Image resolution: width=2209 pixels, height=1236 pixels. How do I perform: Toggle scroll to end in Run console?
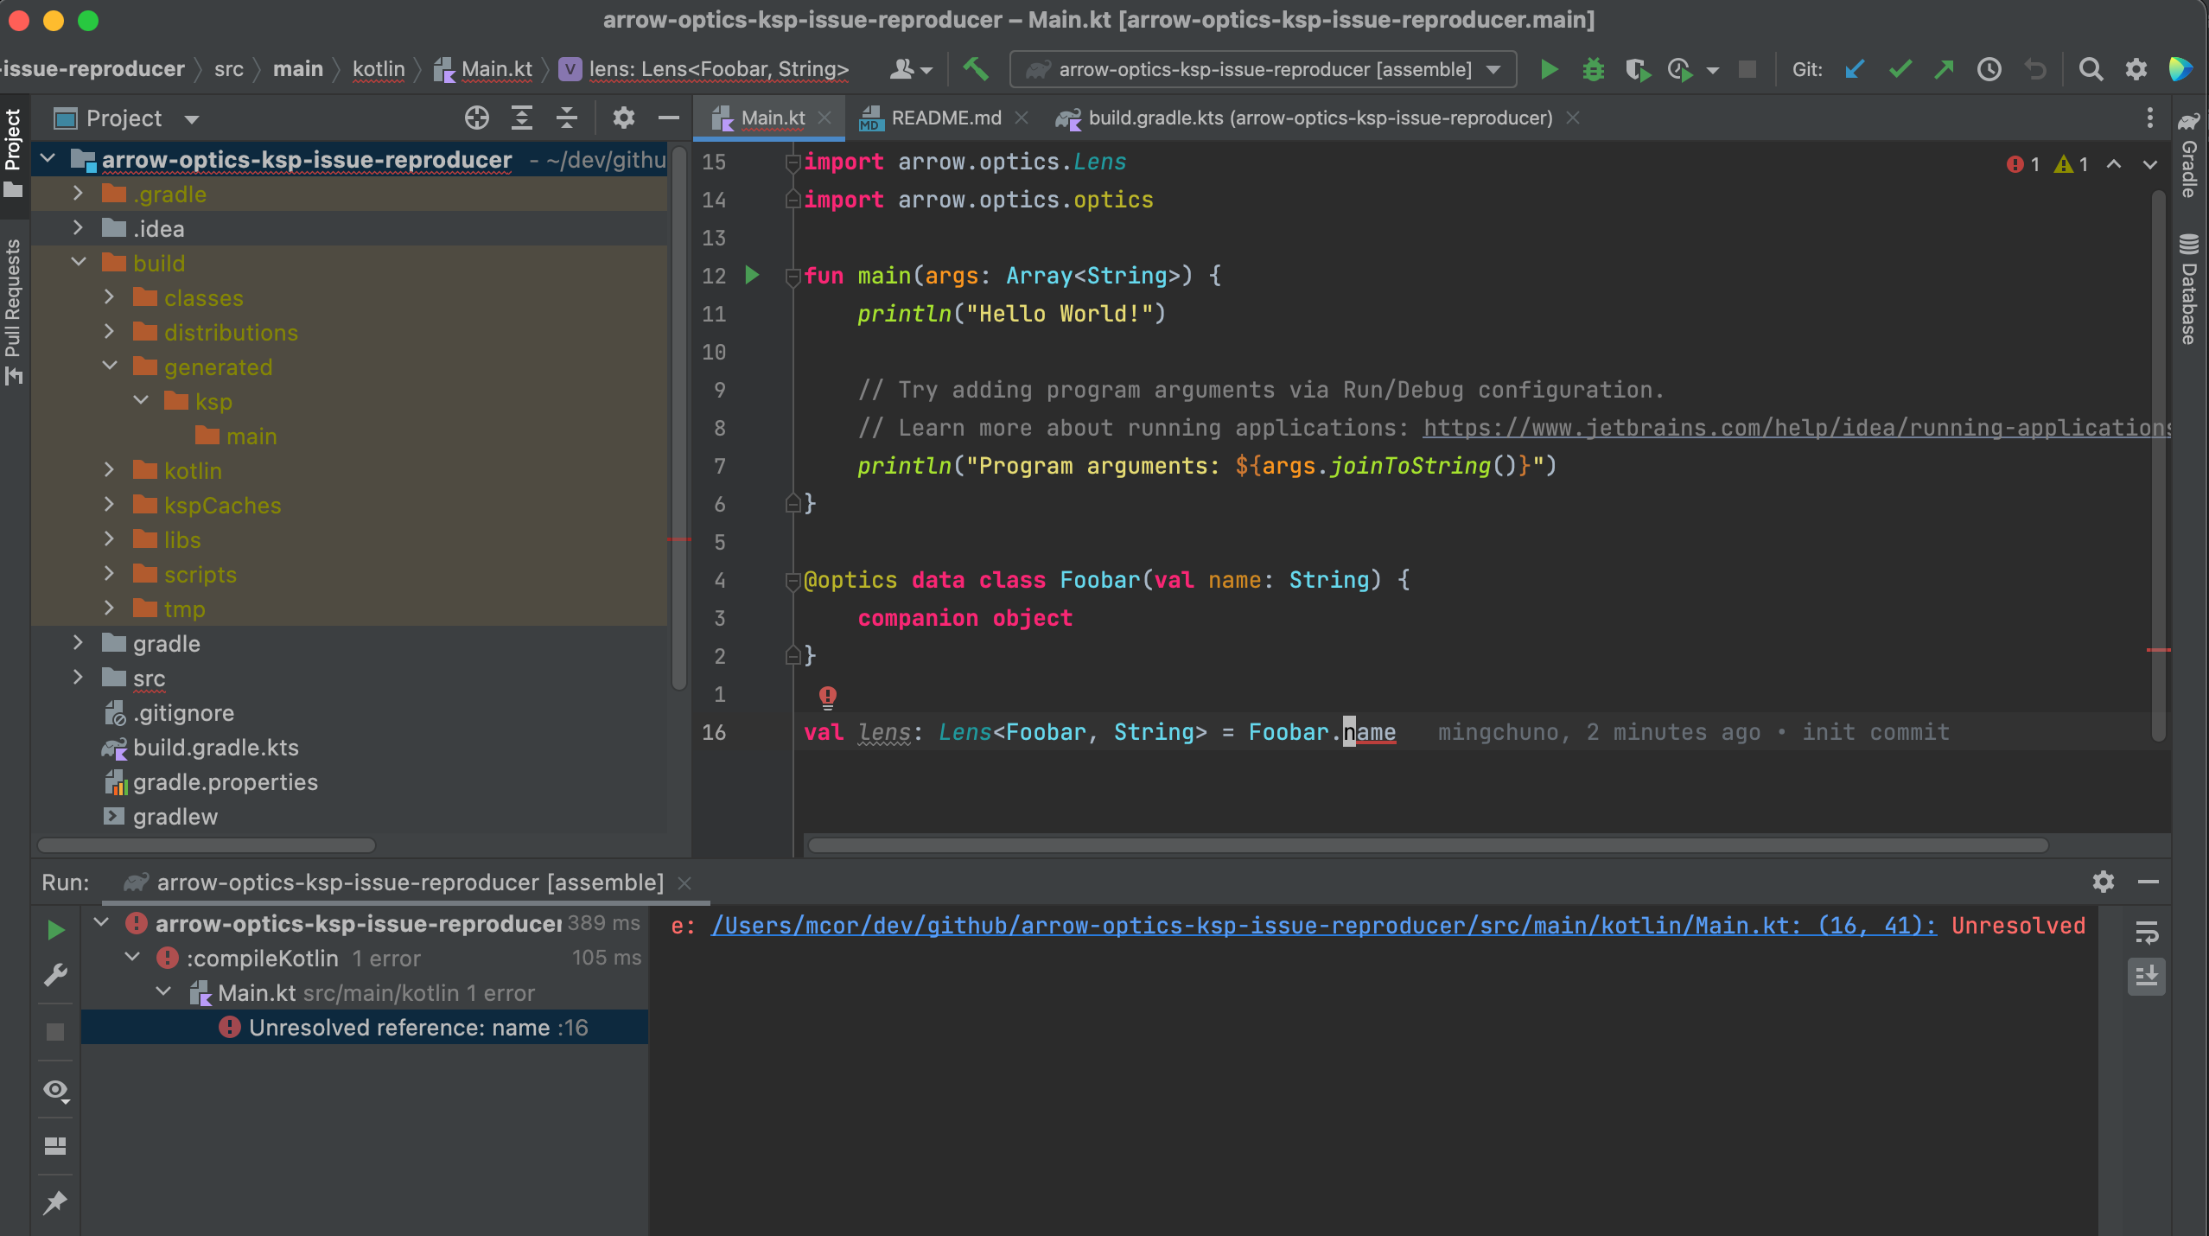tap(2147, 977)
